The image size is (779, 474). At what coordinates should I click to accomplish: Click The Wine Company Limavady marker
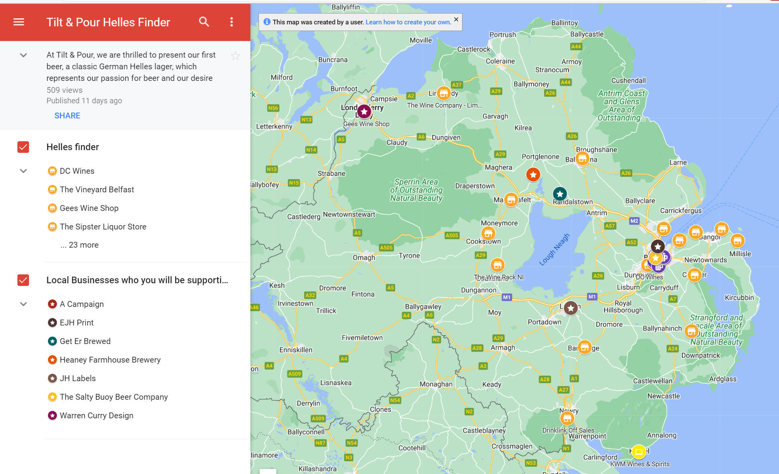point(443,93)
